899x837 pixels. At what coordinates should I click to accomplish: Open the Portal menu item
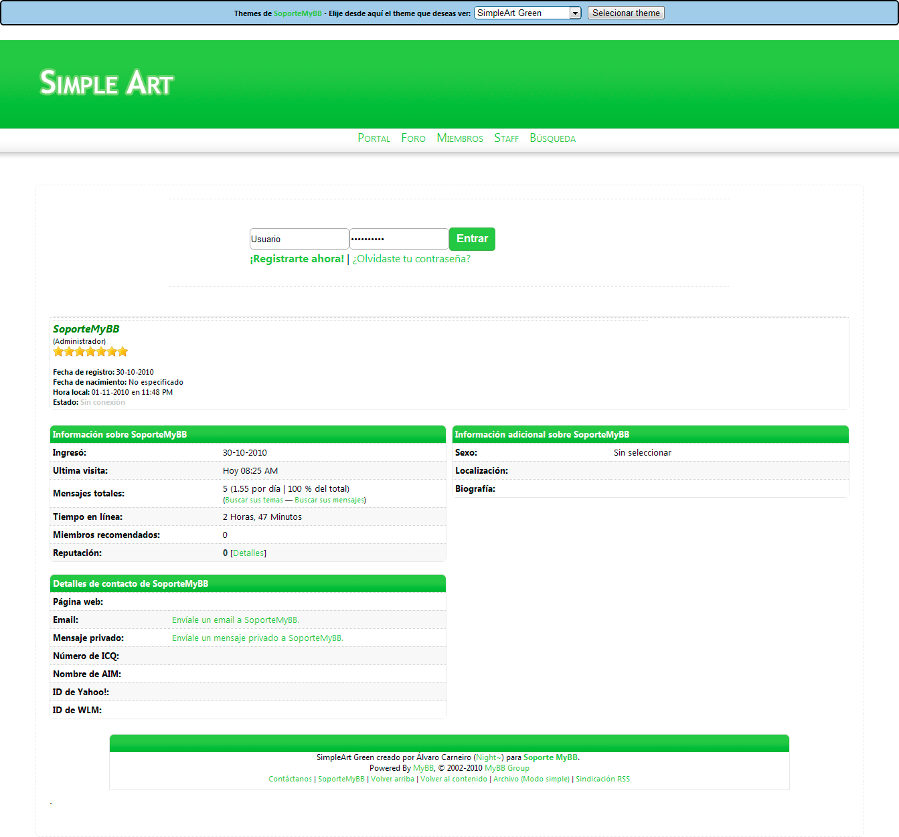point(374,138)
